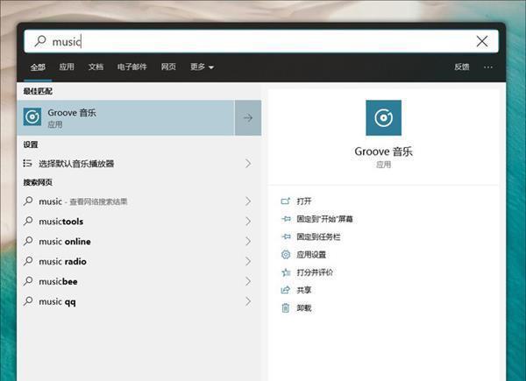Click the star icon for 打分并评价
This screenshot has width=526, height=381.
coord(286,272)
